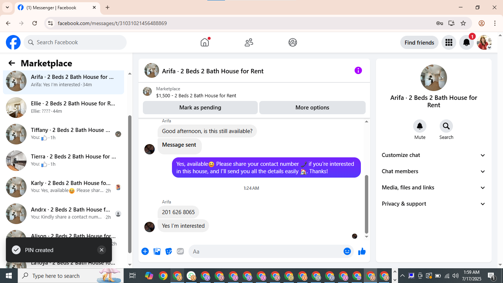Open conversation information purple icon
Viewport: 503px width, 283px height.
click(x=358, y=70)
